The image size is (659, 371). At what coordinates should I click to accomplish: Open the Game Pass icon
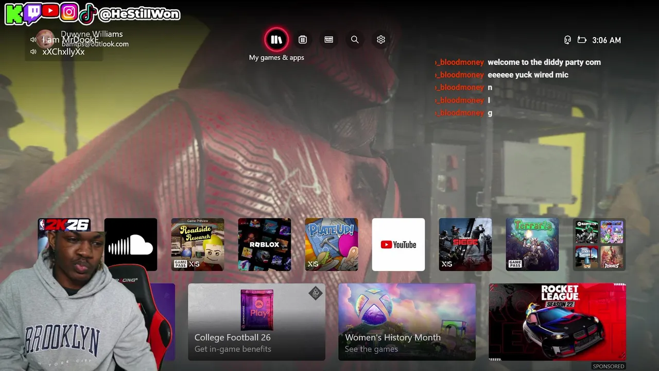pos(329,40)
